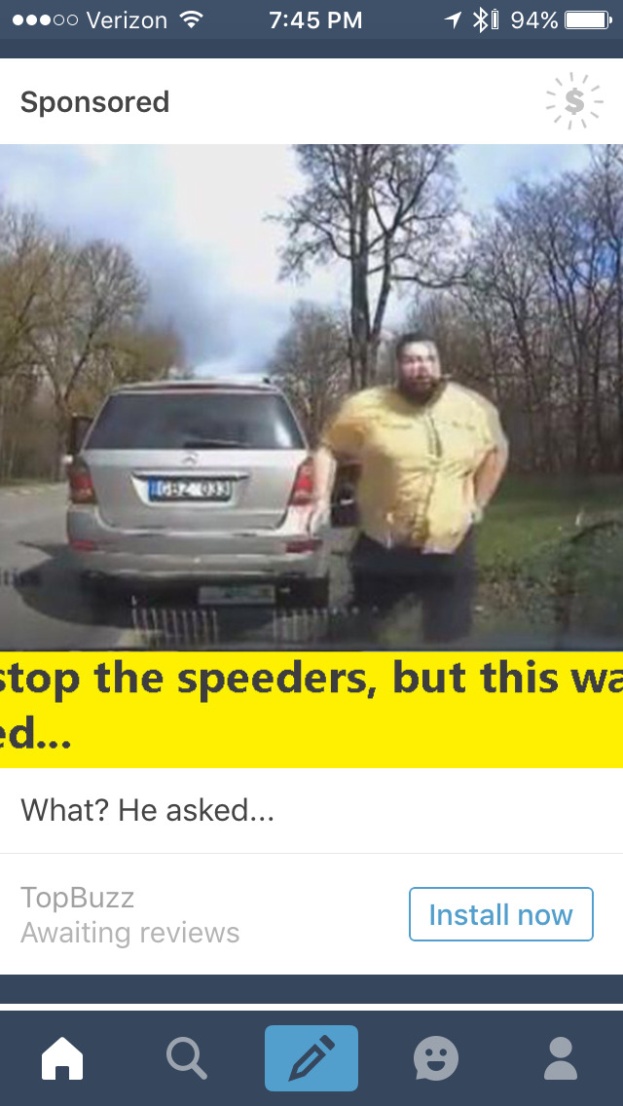Tap the battery indicator icon
The height and width of the screenshot is (1106, 623).
[588, 19]
